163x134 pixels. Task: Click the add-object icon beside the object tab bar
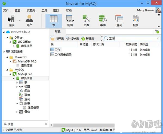157,32
